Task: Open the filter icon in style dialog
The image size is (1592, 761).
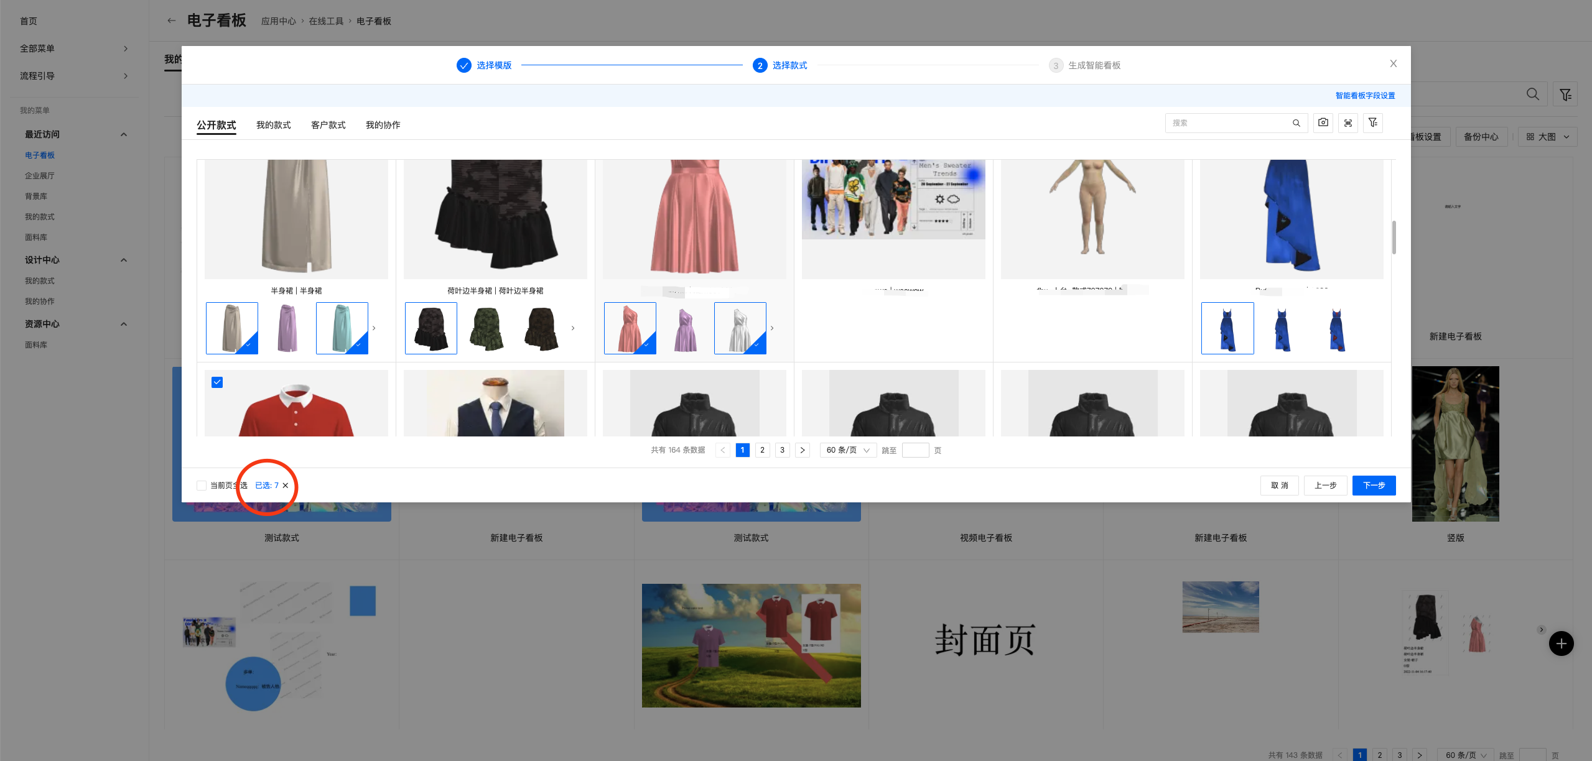Action: tap(1372, 123)
